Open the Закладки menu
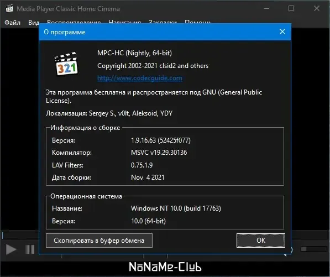The image size is (330, 277). (163, 22)
